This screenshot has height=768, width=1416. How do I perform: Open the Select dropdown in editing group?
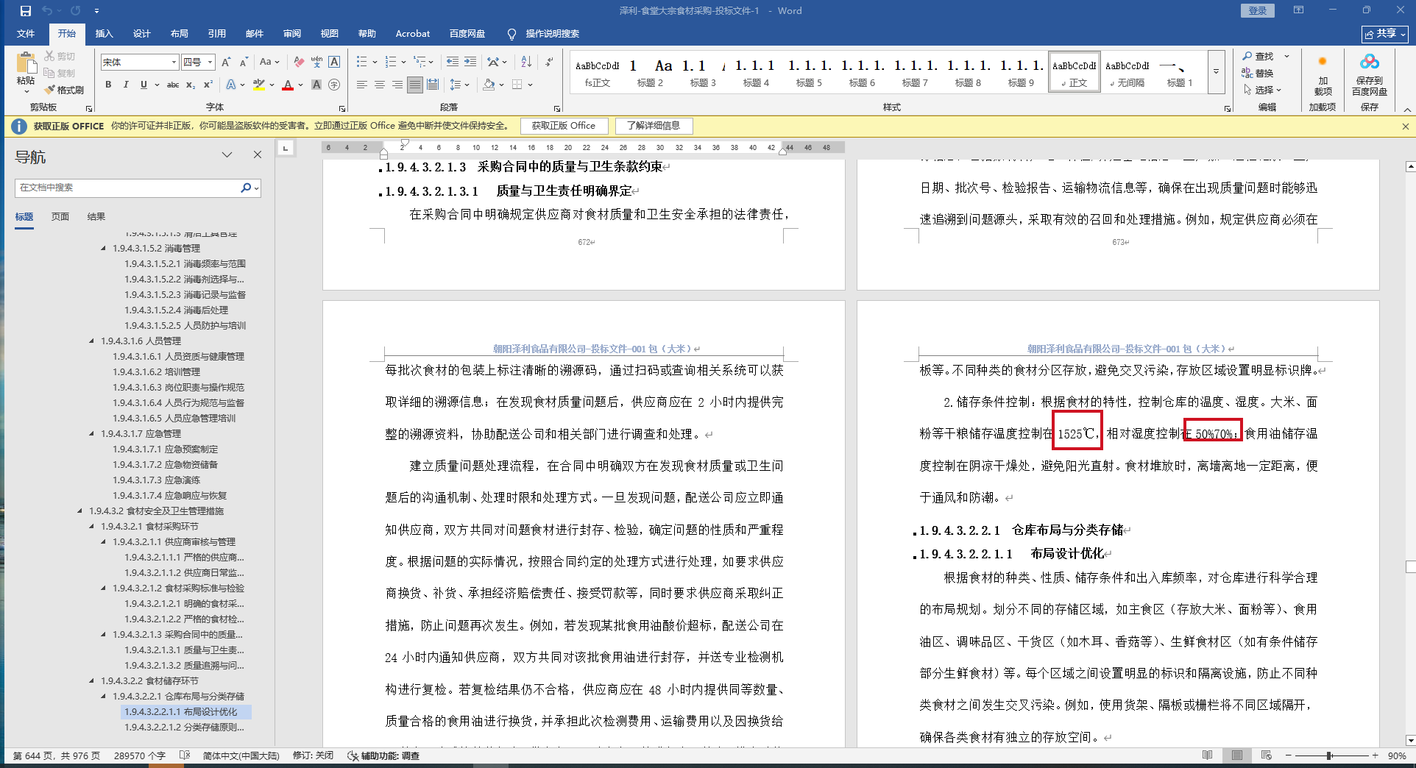(1262, 90)
